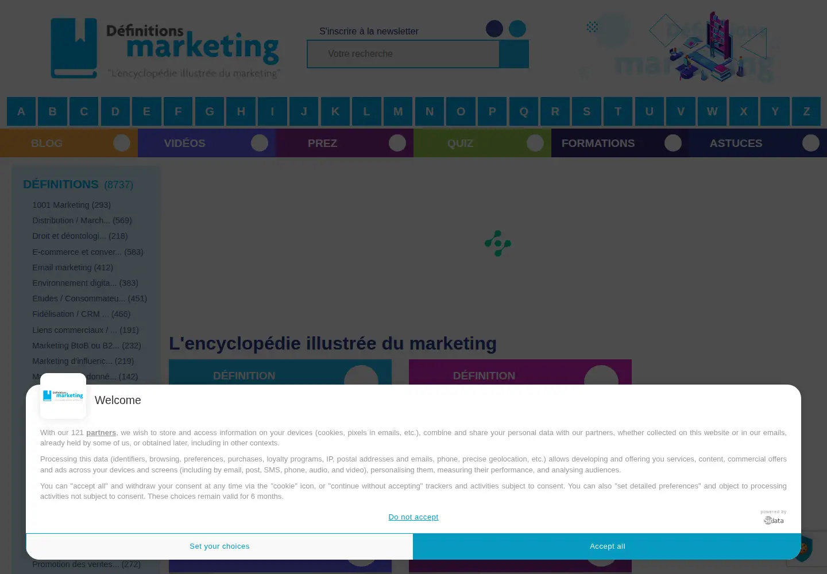Click the Sirdata logo in the consent banner

[774, 520]
